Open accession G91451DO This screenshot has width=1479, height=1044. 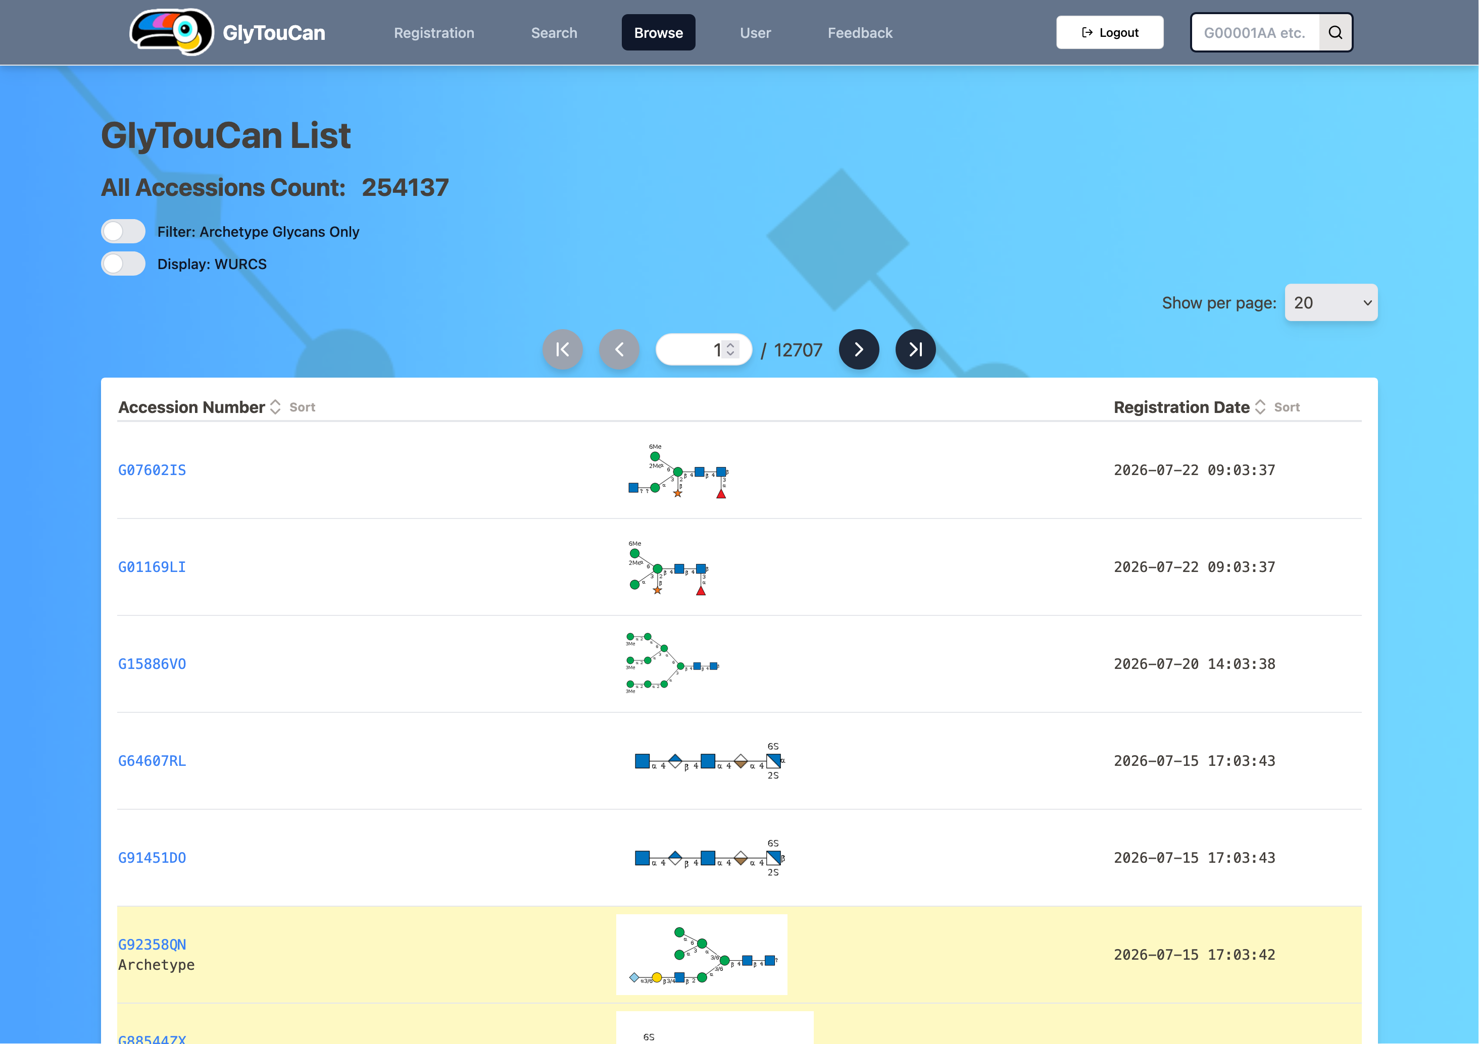152,858
